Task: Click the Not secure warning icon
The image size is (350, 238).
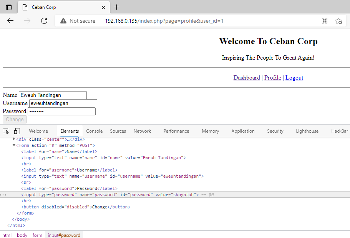Action: [63, 21]
